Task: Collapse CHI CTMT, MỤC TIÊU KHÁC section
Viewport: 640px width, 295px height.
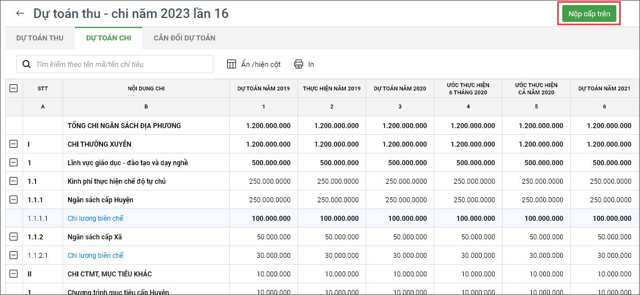Action: click(14, 274)
